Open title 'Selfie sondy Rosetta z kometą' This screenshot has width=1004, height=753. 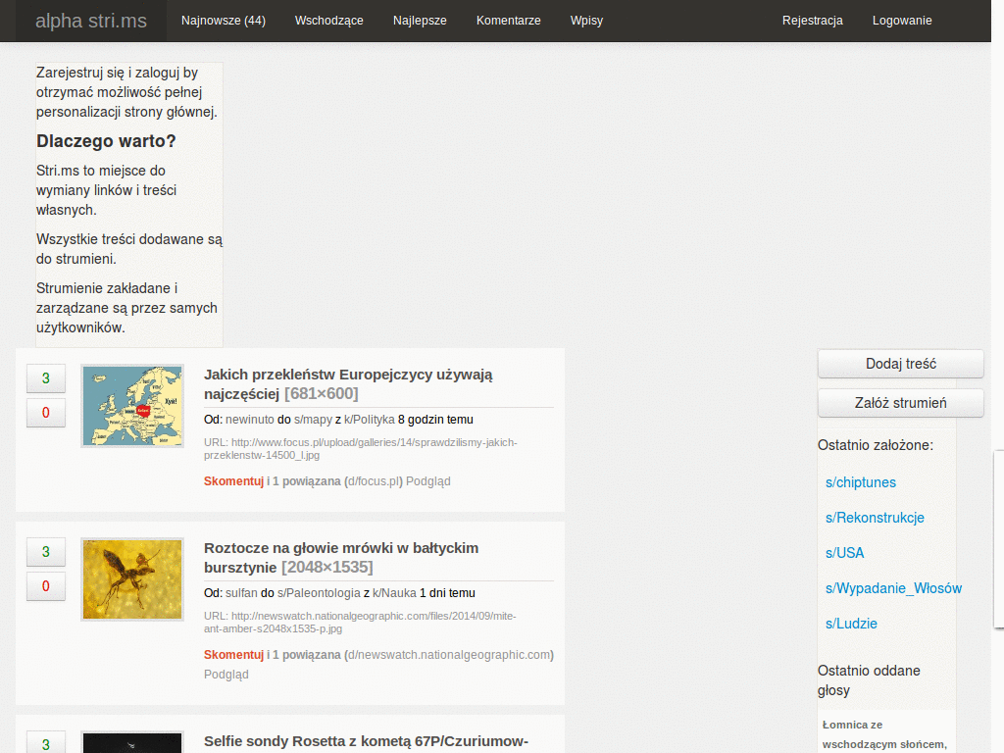[367, 741]
